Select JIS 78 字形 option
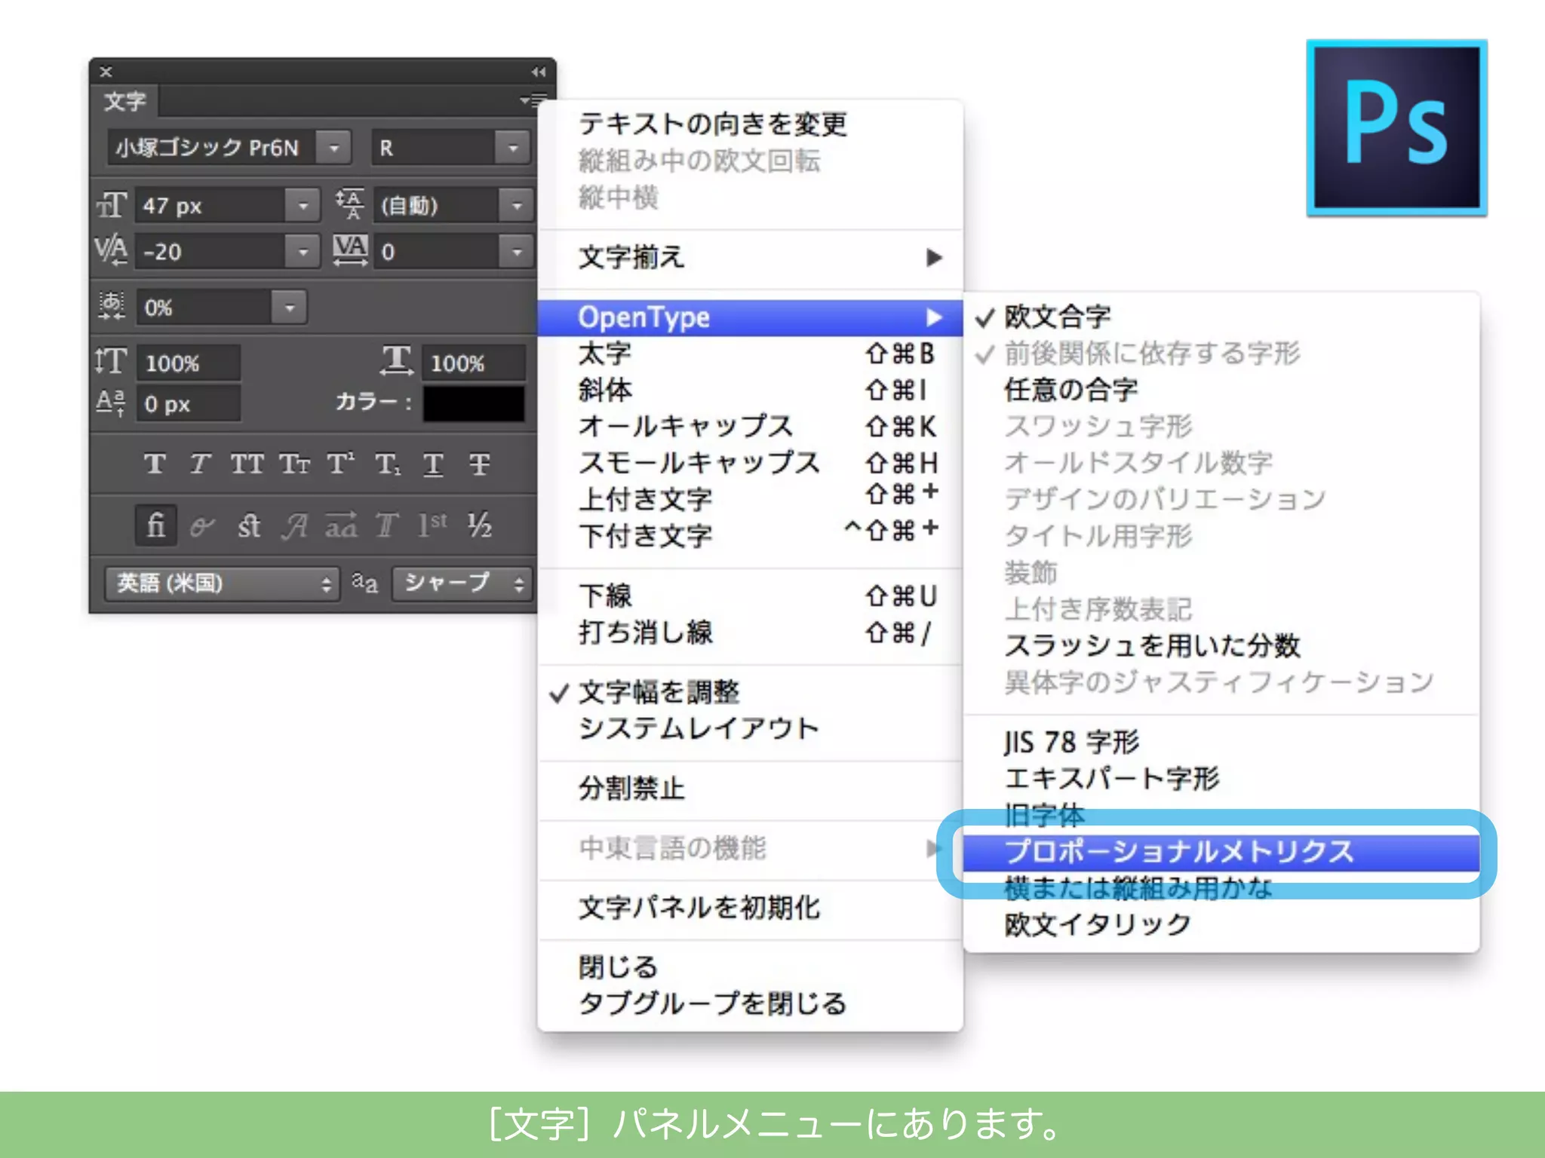1545x1158 pixels. coord(1221,742)
